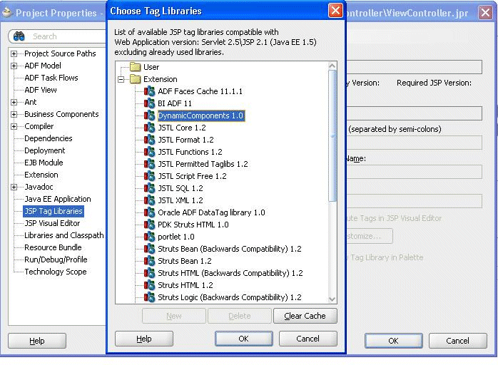Click the DynamicComponents 1.0 library icon

click(149, 115)
